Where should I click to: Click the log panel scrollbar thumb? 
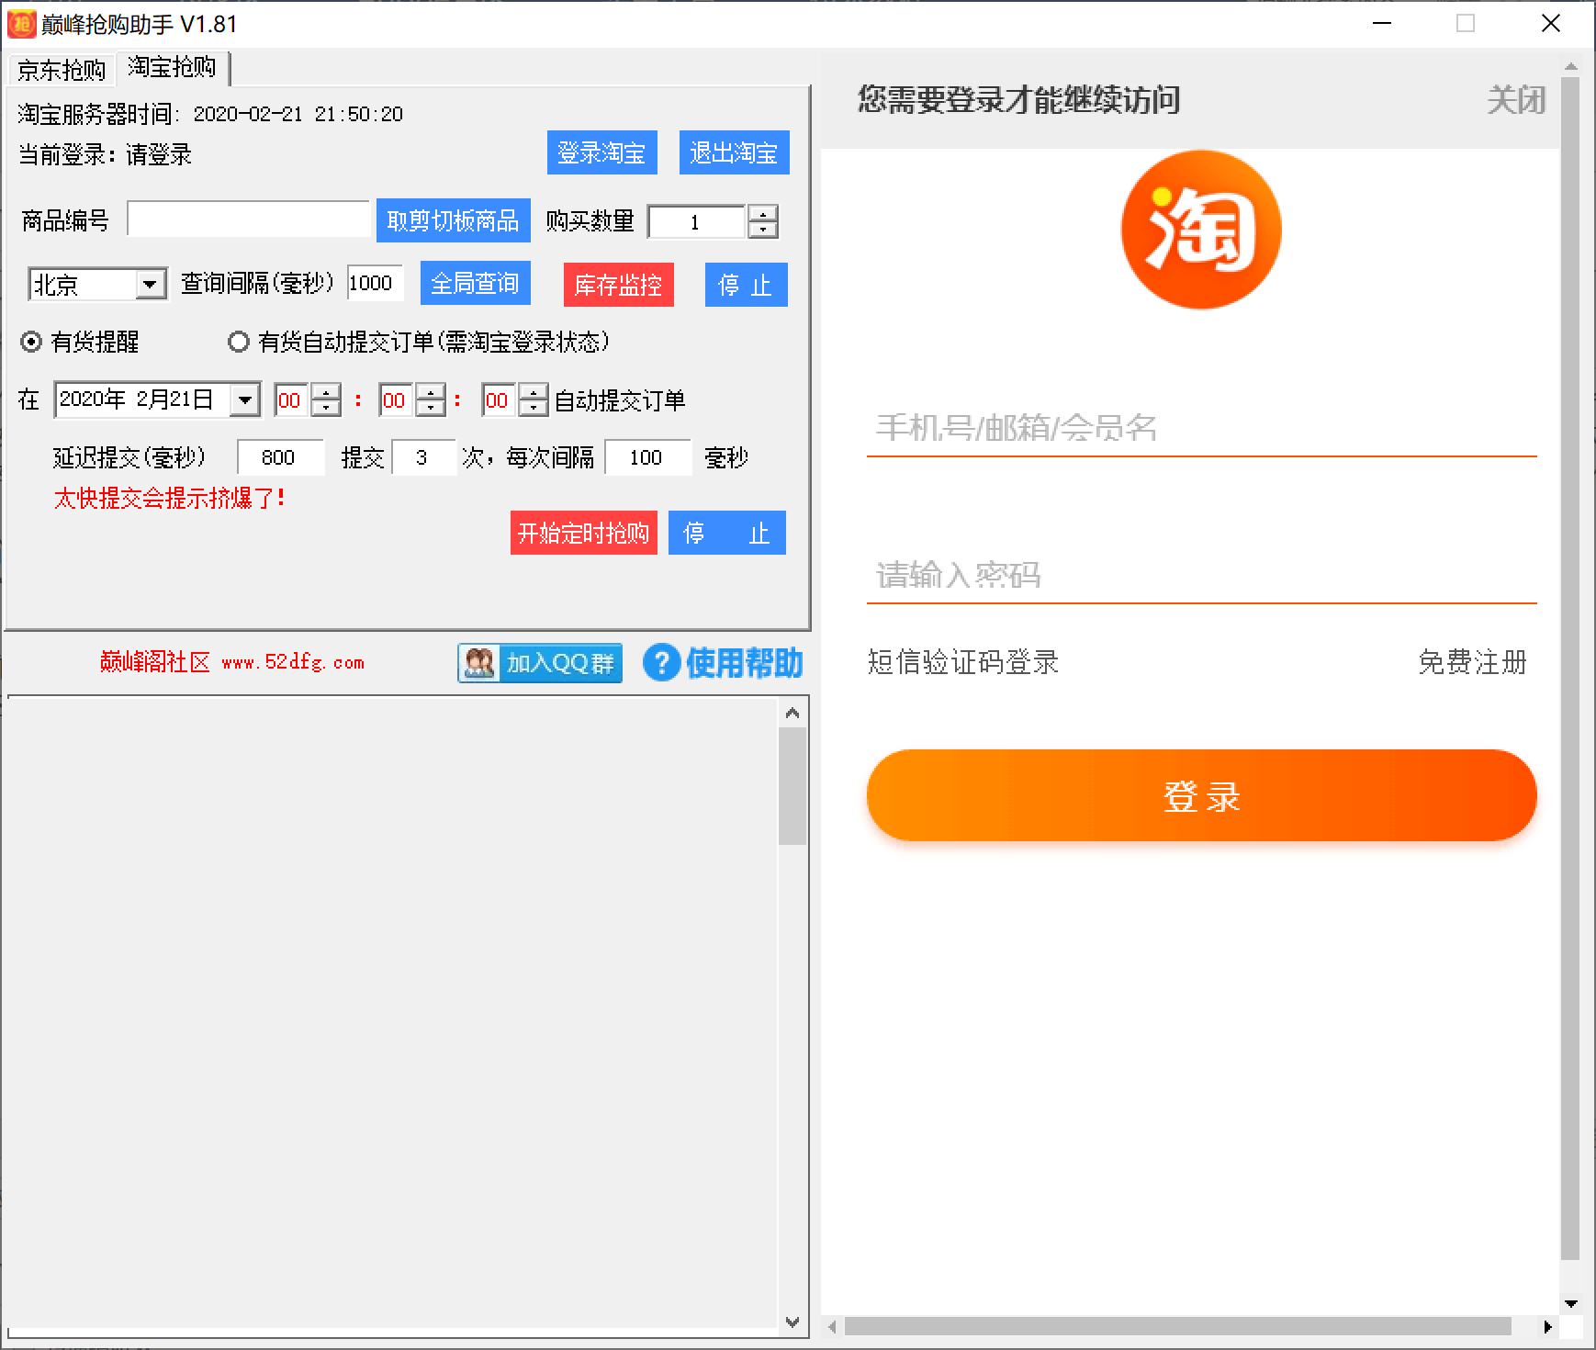coord(792,786)
